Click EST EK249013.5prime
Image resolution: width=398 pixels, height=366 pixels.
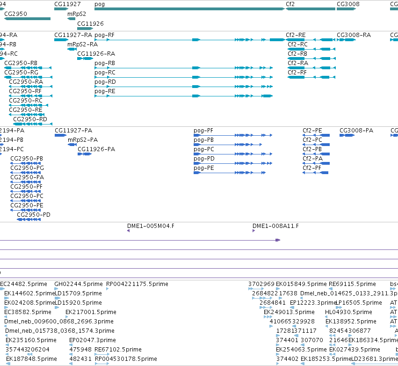268,317
